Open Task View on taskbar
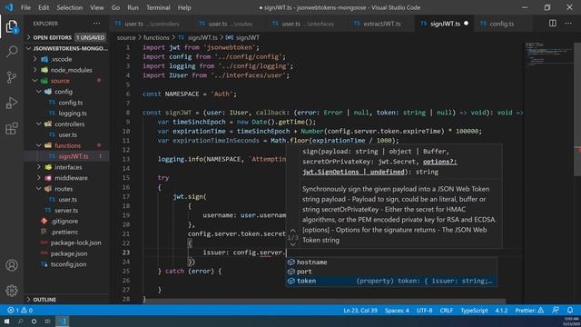 pyautogui.click(x=47, y=321)
